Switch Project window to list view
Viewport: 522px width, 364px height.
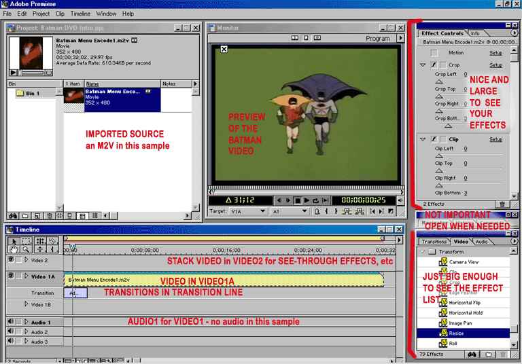click(x=95, y=216)
